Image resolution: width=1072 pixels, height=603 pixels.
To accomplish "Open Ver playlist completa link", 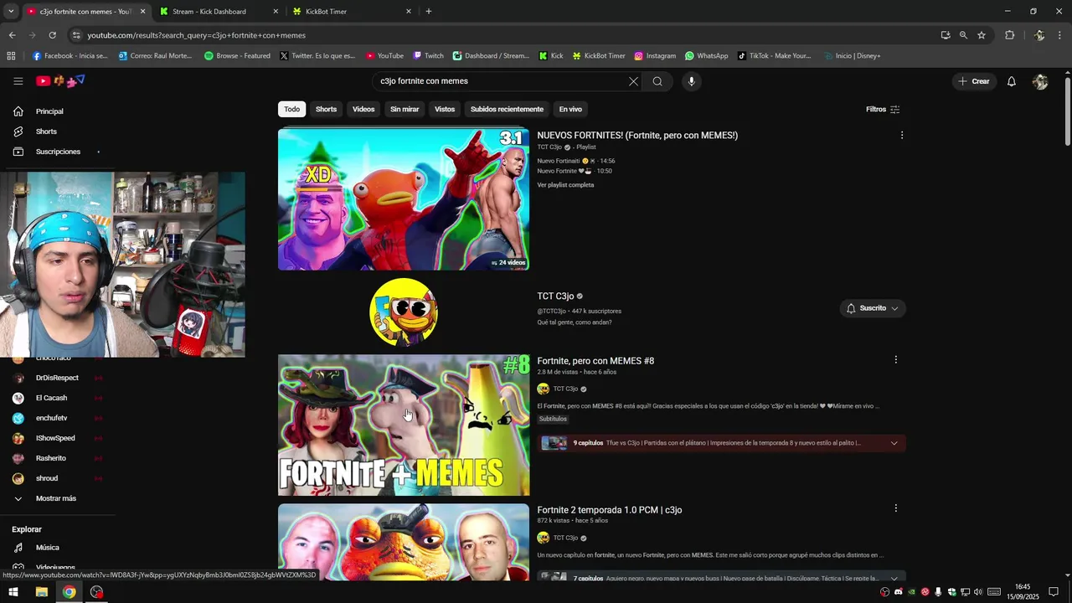I will coord(565,185).
